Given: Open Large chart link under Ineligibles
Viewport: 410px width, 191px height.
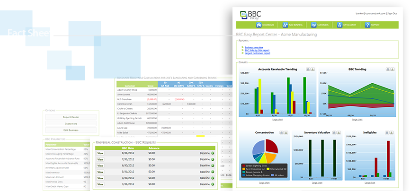Looking at the screenshot, I should tap(370, 182).
